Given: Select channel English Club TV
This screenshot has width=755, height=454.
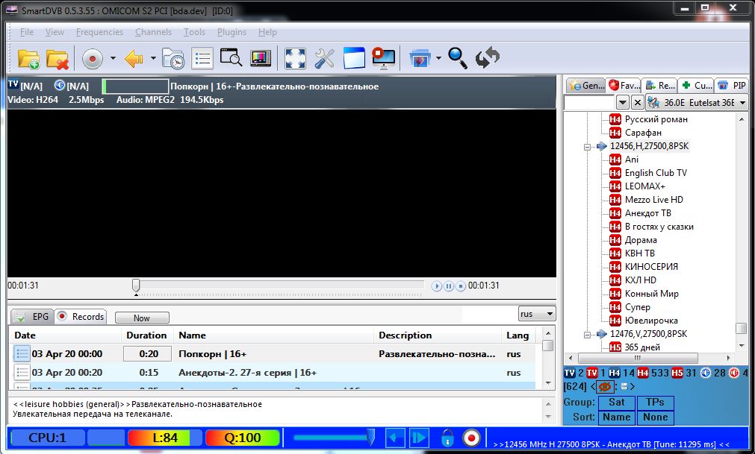Looking at the screenshot, I should pyautogui.click(x=656, y=173).
